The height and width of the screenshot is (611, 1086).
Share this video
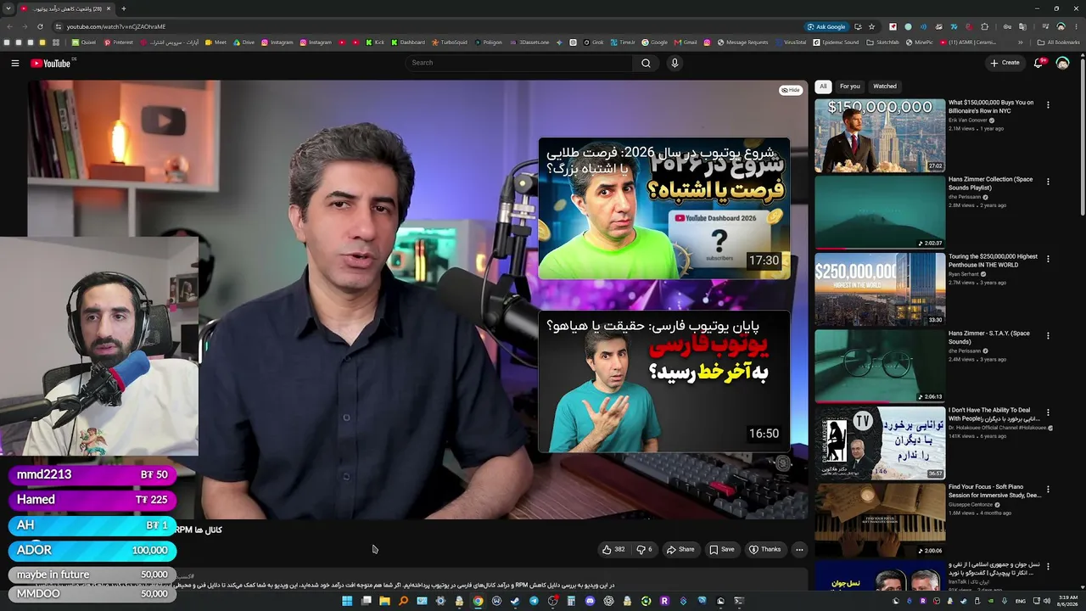(x=680, y=549)
